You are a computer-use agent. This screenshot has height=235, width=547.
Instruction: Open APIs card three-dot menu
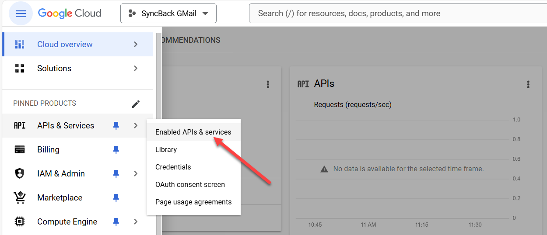click(528, 84)
